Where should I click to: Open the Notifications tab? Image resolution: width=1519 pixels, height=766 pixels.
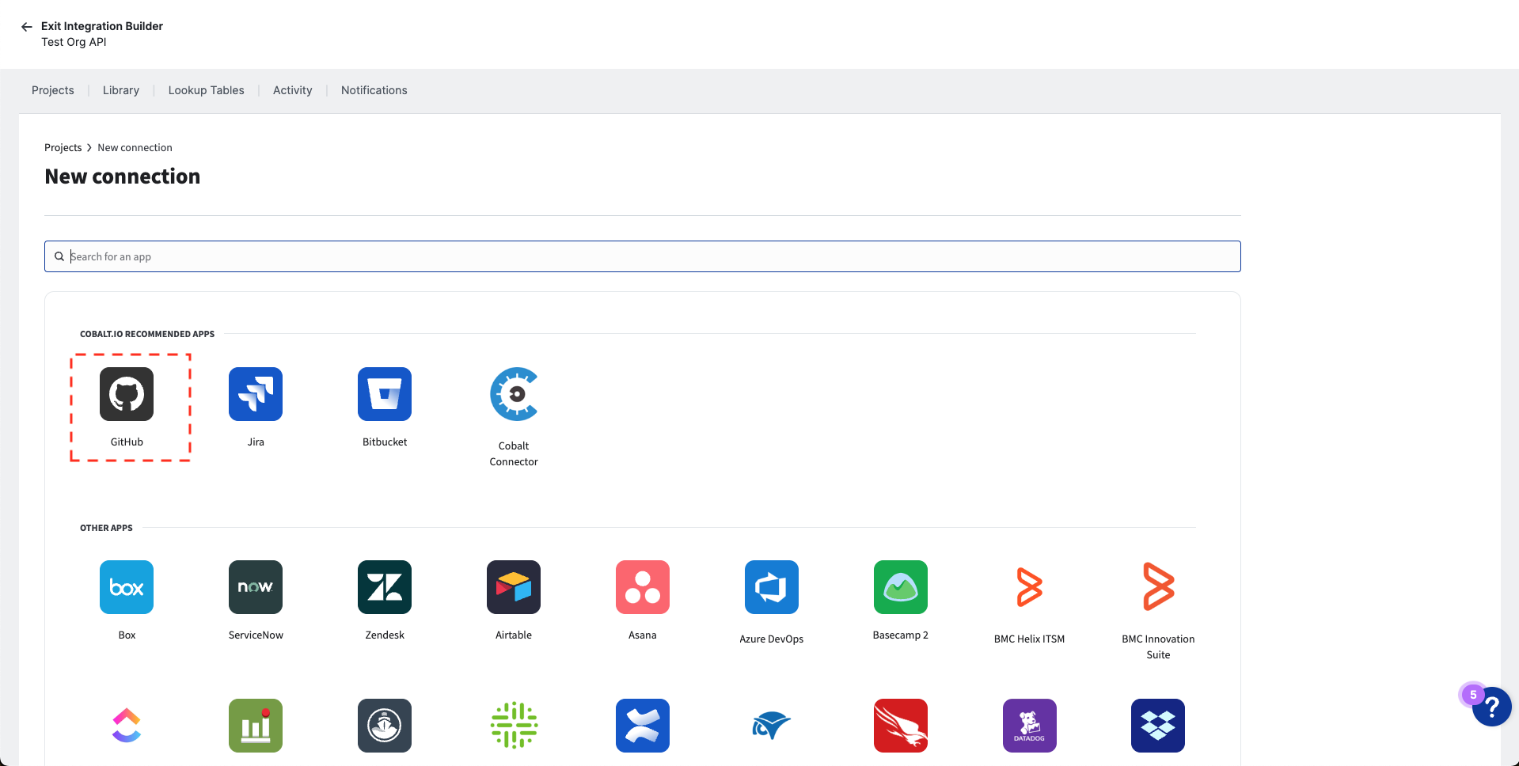click(x=374, y=90)
